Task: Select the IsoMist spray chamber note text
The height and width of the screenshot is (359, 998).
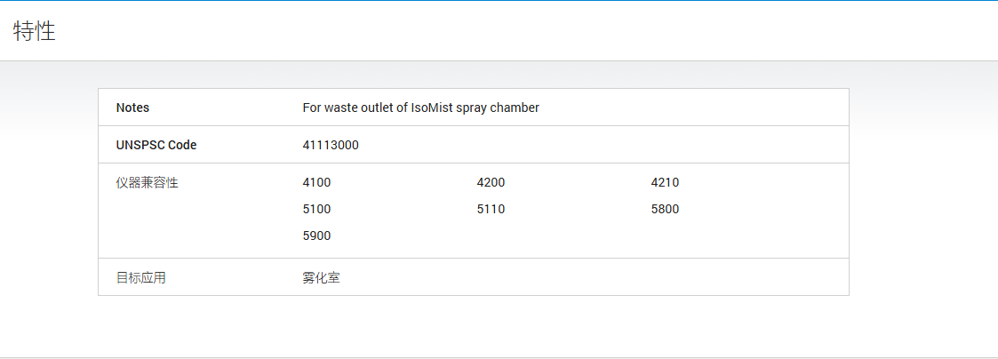Action: point(420,108)
